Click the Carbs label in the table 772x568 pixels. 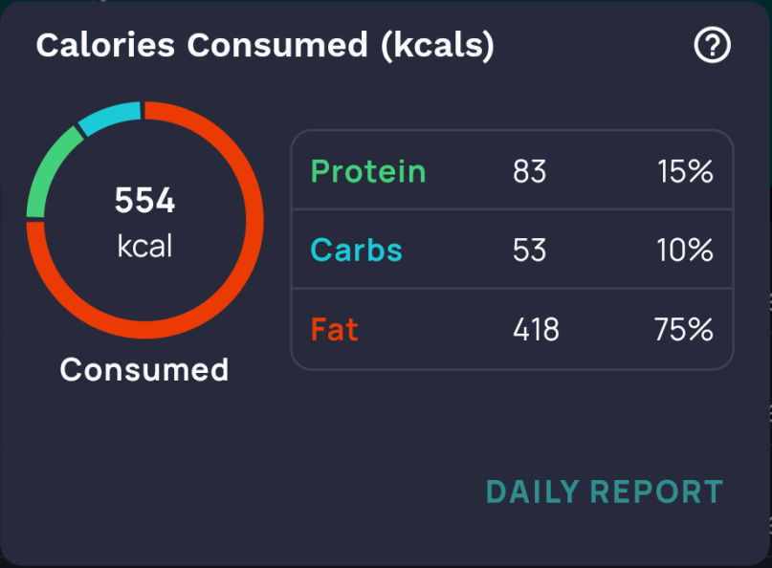(356, 251)
